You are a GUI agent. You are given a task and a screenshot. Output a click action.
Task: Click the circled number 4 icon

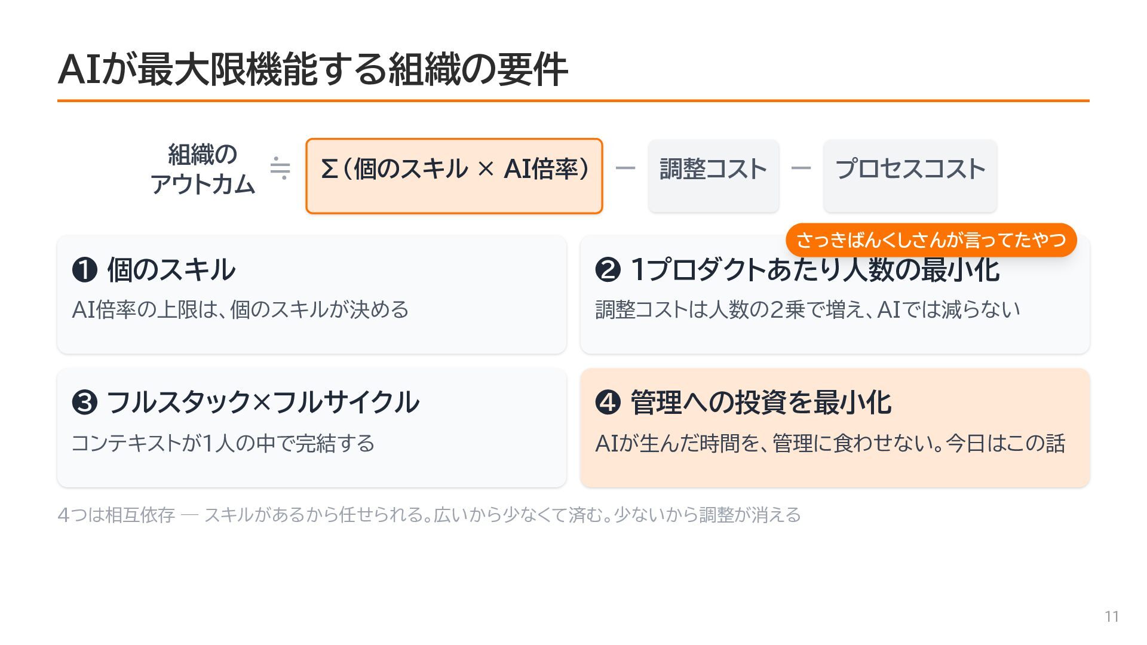(x=608, y=403)
